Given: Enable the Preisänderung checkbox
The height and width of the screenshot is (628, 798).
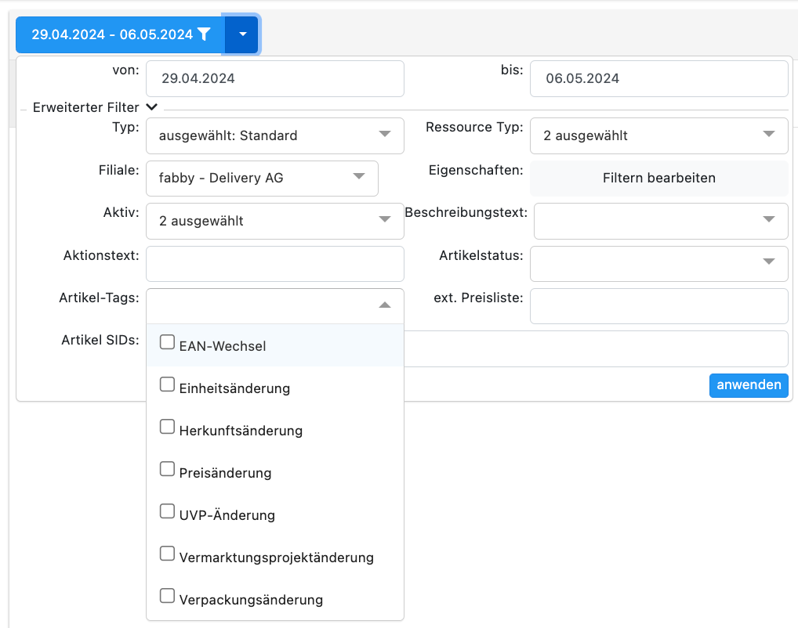Looking at the screenshot, I should [x=167, y=469].
